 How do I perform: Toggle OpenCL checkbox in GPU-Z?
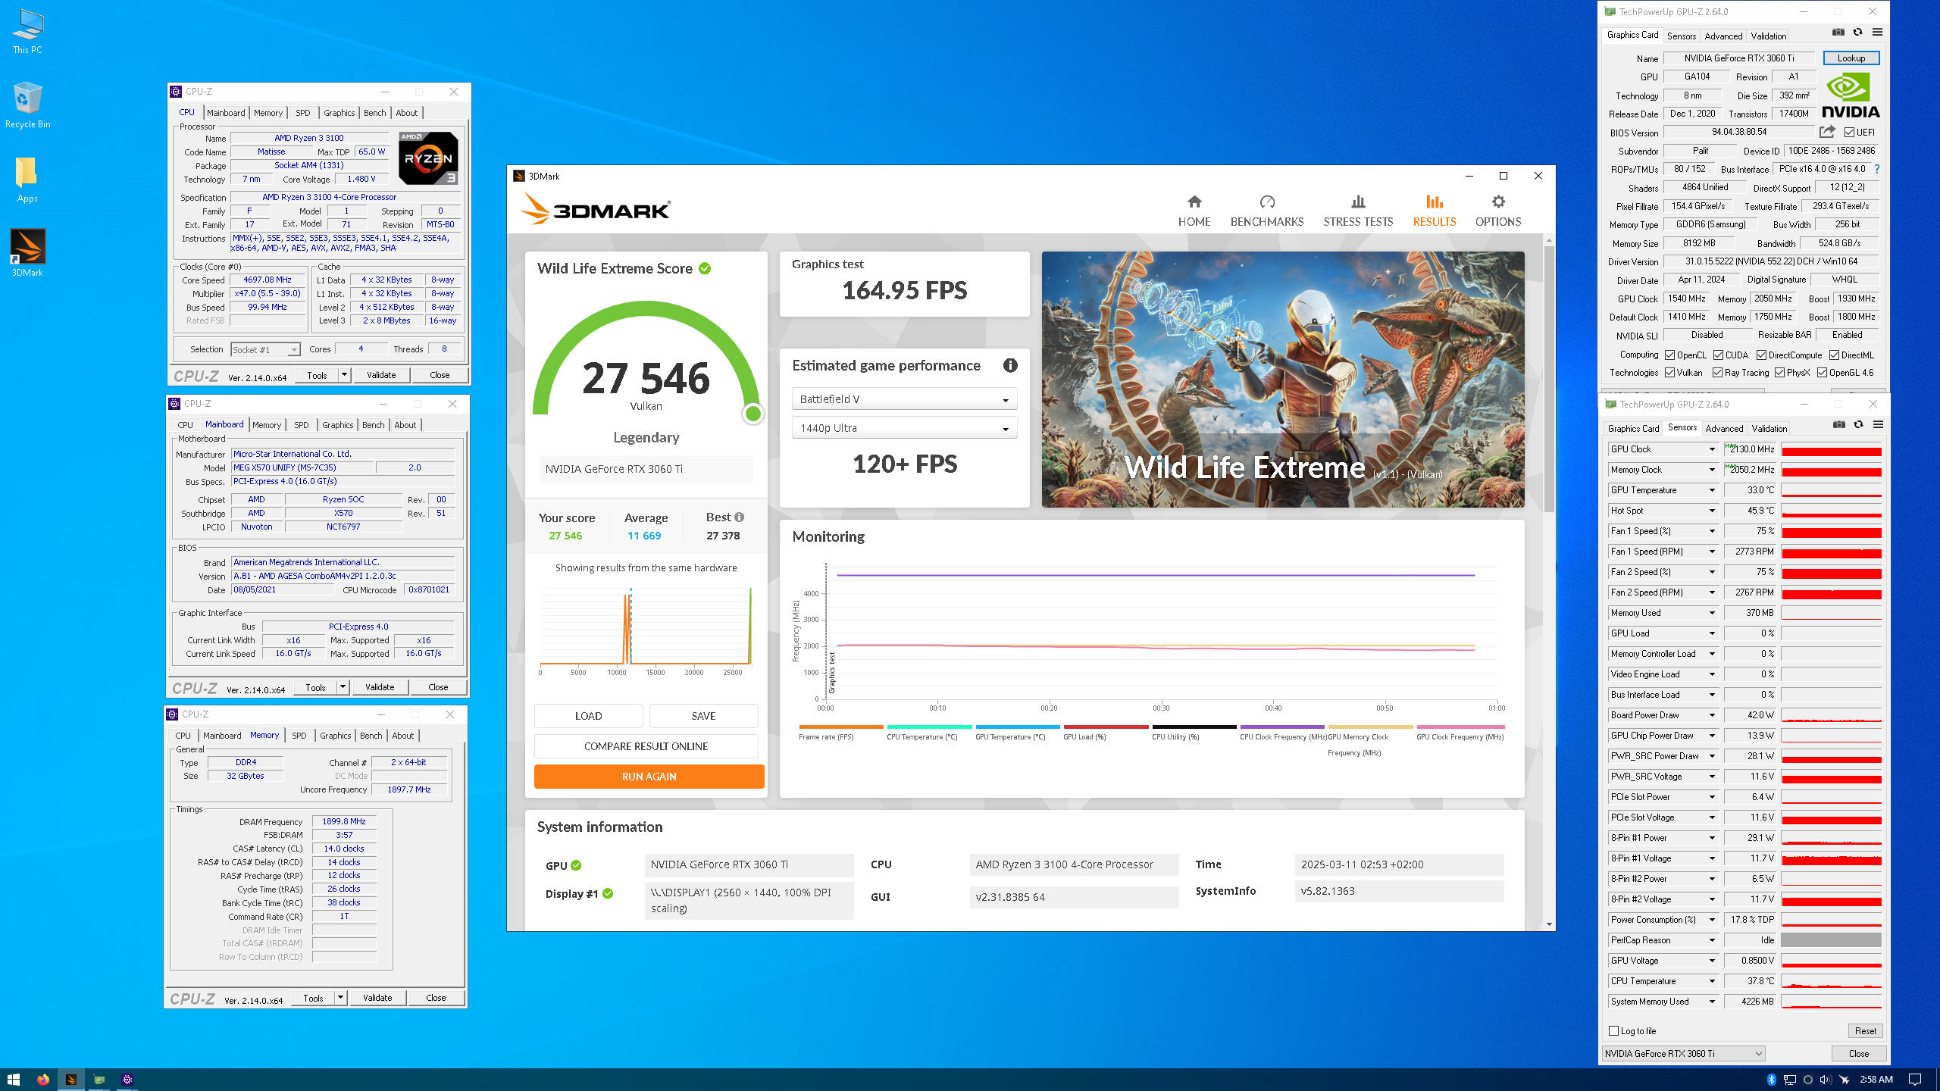coord(1669,355)
